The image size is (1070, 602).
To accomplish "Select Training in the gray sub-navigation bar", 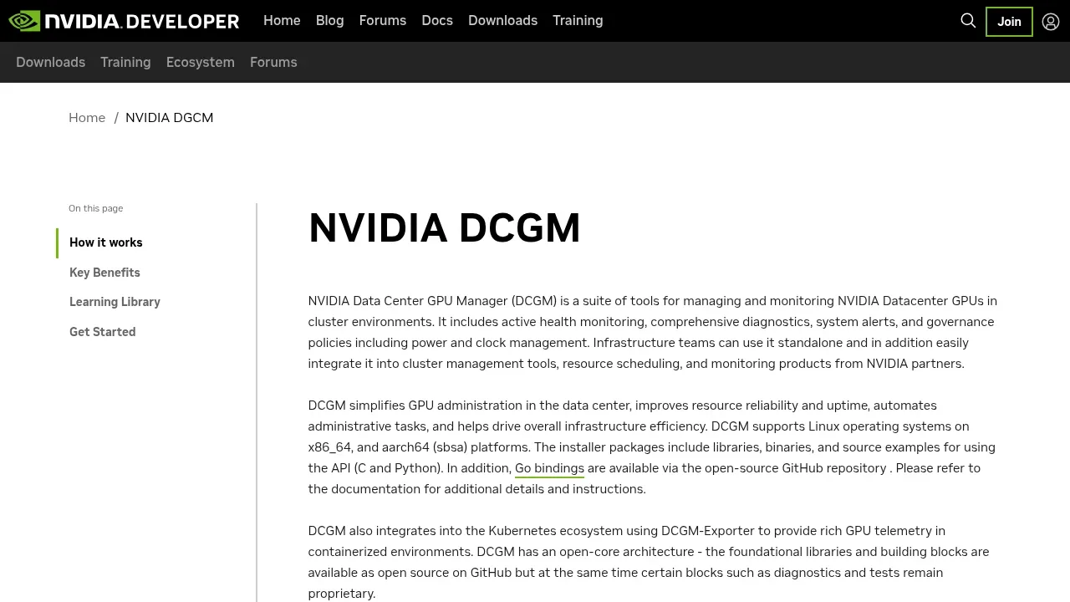I will coord(125,63).
